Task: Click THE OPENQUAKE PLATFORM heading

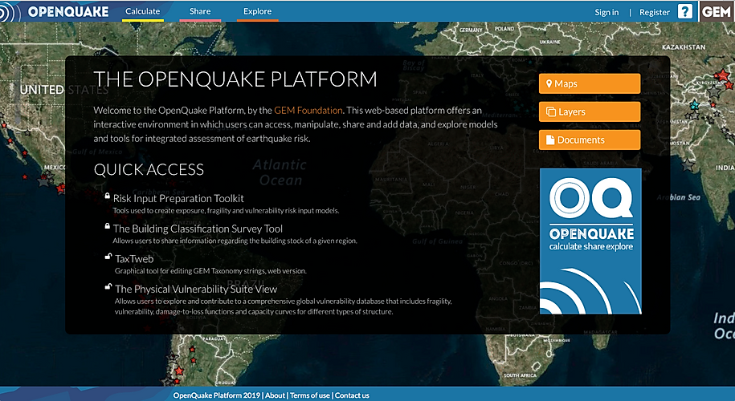Action: 235,79
